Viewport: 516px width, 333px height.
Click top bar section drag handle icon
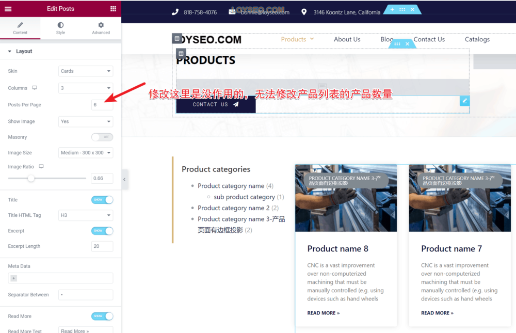[402, 10]
